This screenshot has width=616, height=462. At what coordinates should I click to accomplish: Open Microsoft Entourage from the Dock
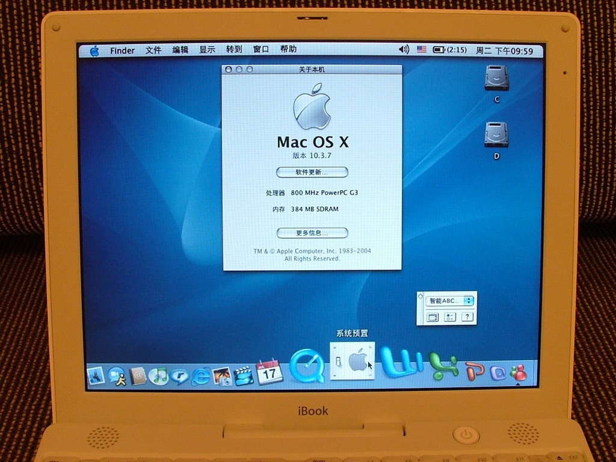click(x=497, y=372)
